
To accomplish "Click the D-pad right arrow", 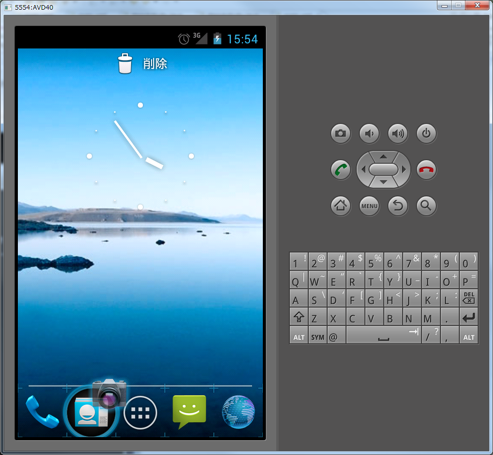I will [404, 170].
